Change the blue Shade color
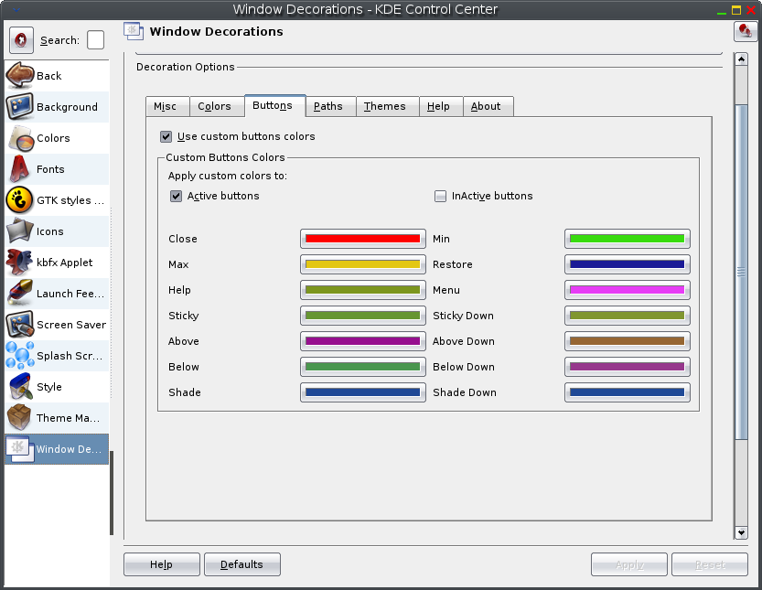The height and width of the screenshot is (590, 762). pos(363,392)
